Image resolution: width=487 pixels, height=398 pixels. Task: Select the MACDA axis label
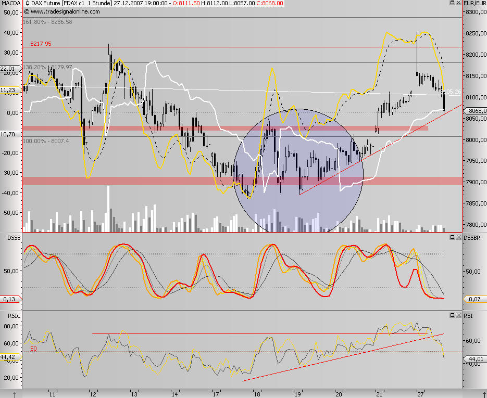tap(11, 4)
